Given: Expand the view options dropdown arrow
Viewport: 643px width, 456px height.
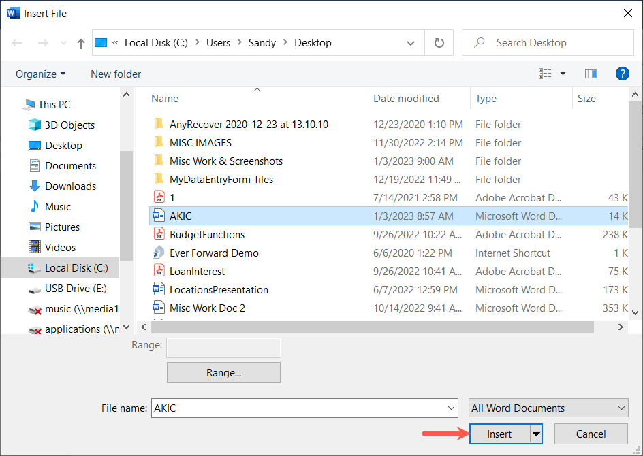Looking at the screenshot, I should coord(563,74).
